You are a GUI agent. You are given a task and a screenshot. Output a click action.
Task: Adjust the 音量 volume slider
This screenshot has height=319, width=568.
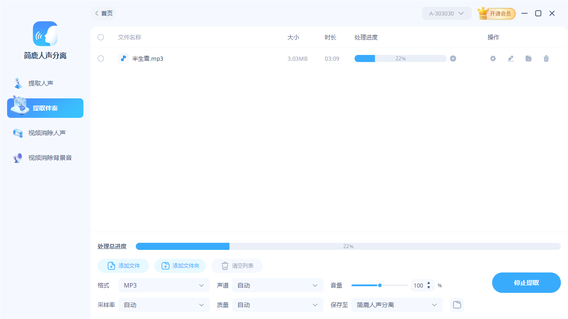[380, 285]
